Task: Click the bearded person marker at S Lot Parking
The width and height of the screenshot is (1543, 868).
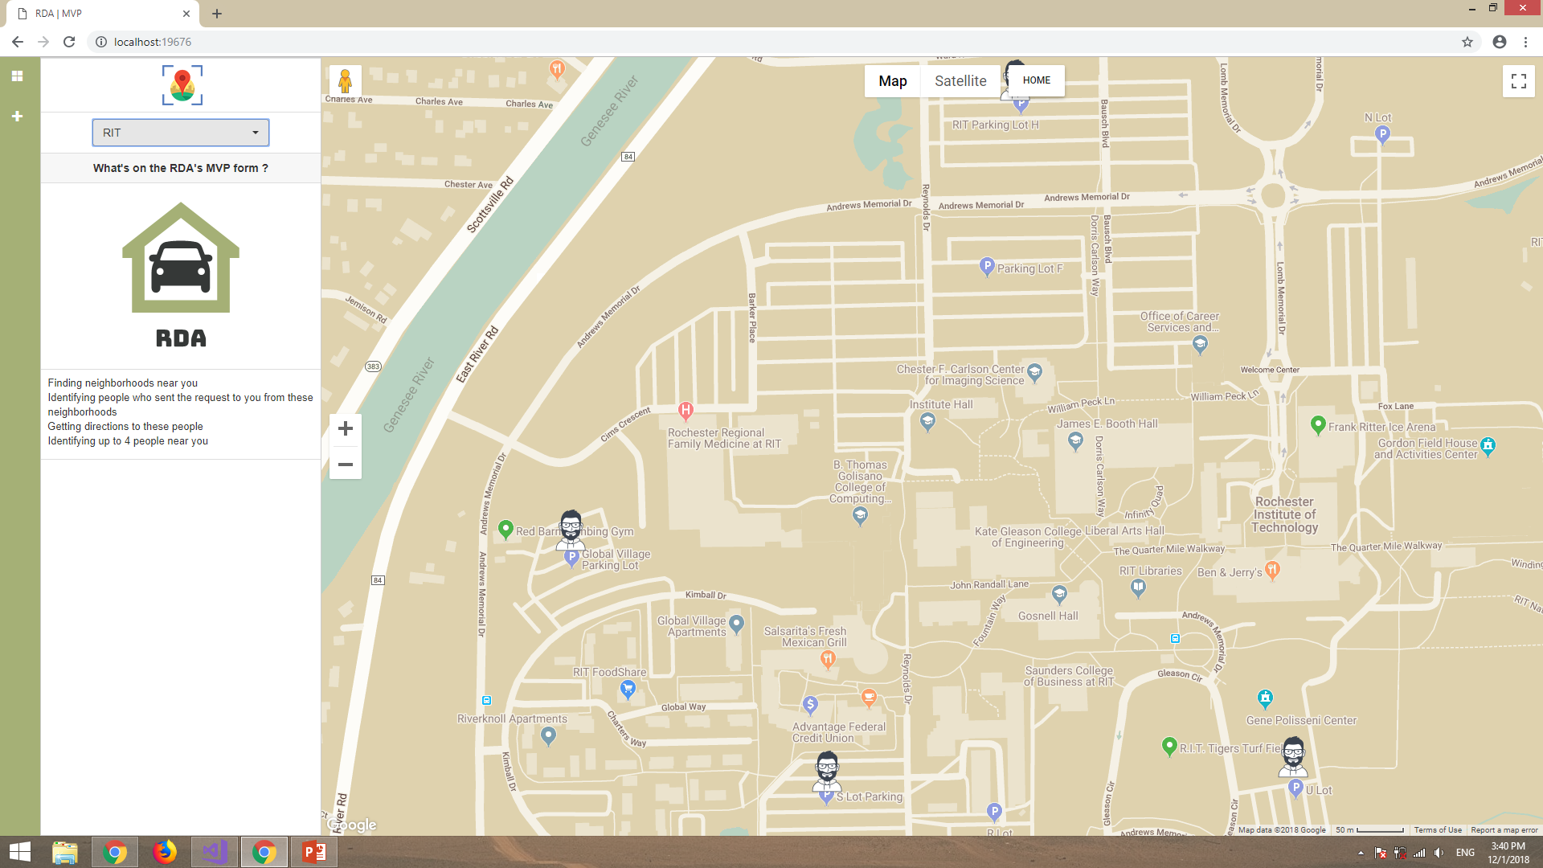Action: pos(827,771)
